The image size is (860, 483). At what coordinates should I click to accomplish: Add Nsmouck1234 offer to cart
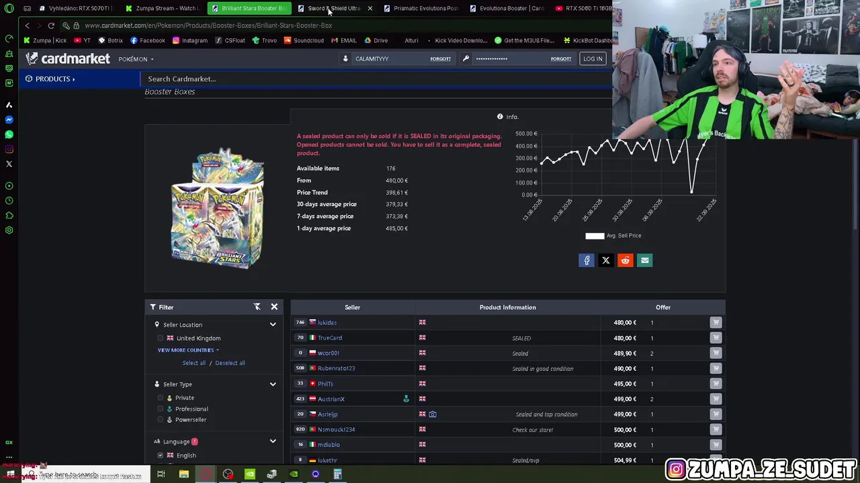(x=716, y=429)
